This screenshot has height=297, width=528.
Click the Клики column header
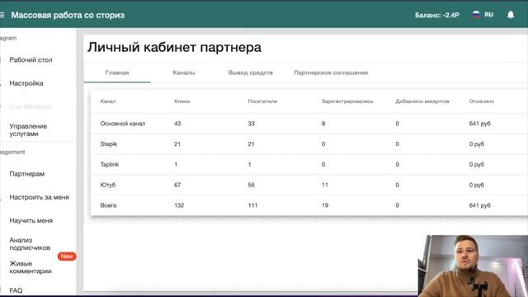click(181, 101)
